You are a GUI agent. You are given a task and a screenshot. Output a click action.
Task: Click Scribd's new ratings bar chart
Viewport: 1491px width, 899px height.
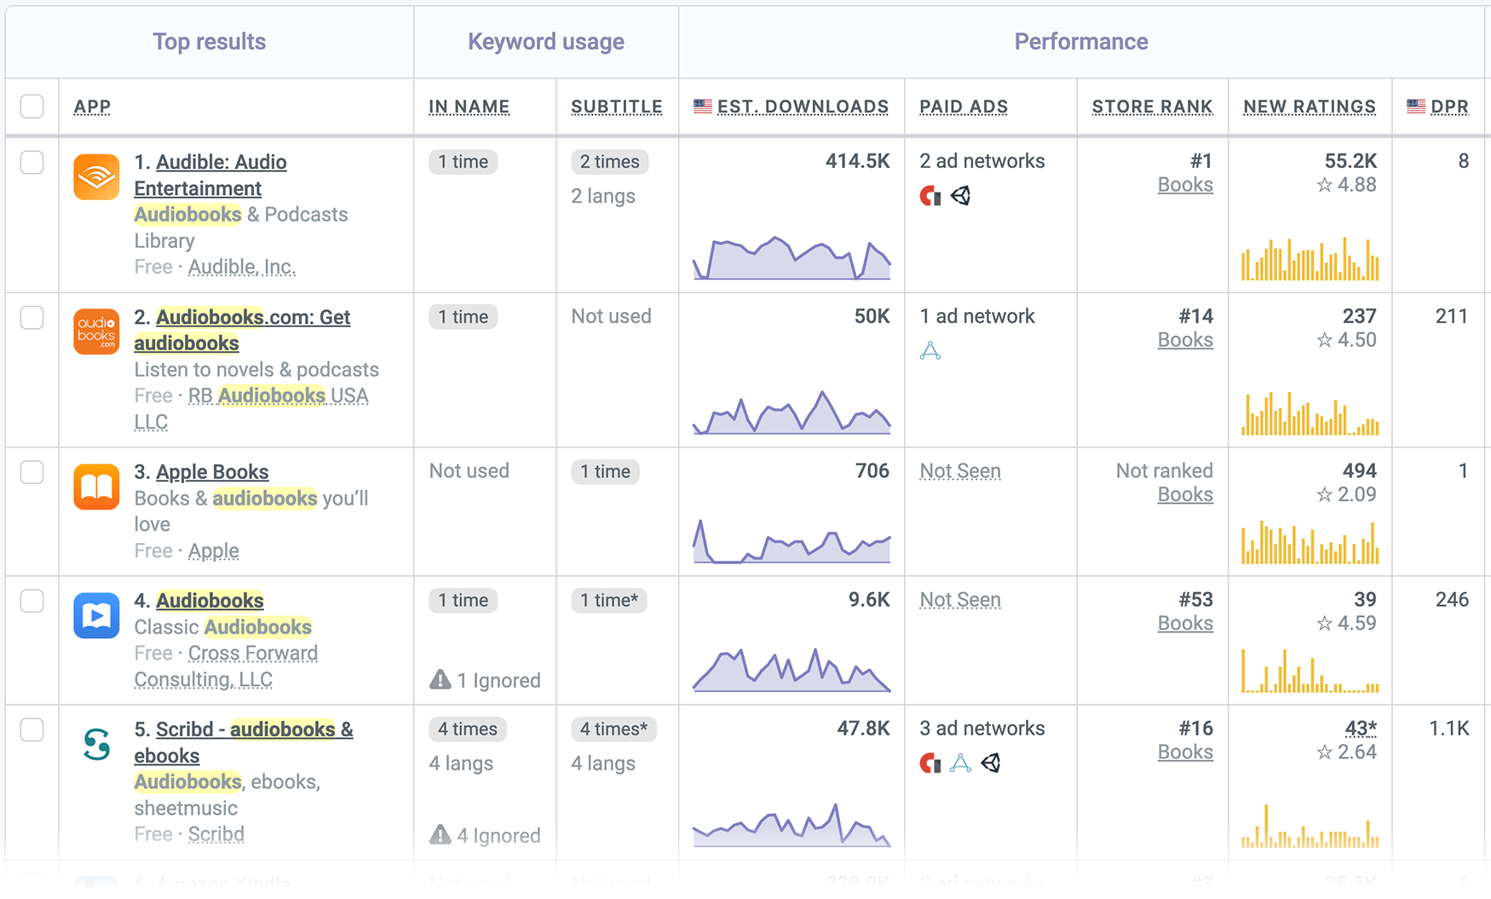[1310, 826]
